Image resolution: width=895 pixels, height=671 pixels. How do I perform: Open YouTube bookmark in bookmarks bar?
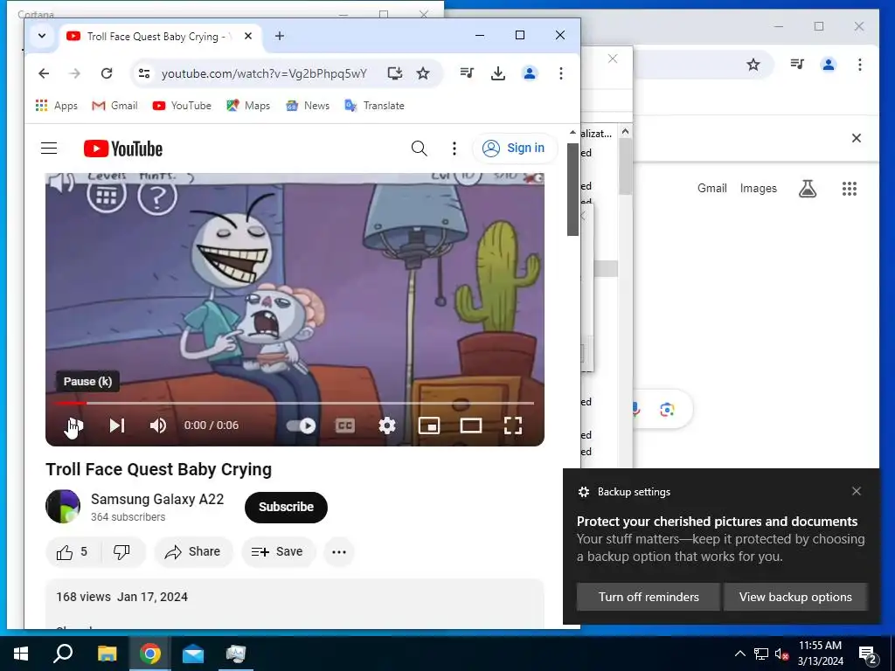pyautogui.click(x=182, y=106)
